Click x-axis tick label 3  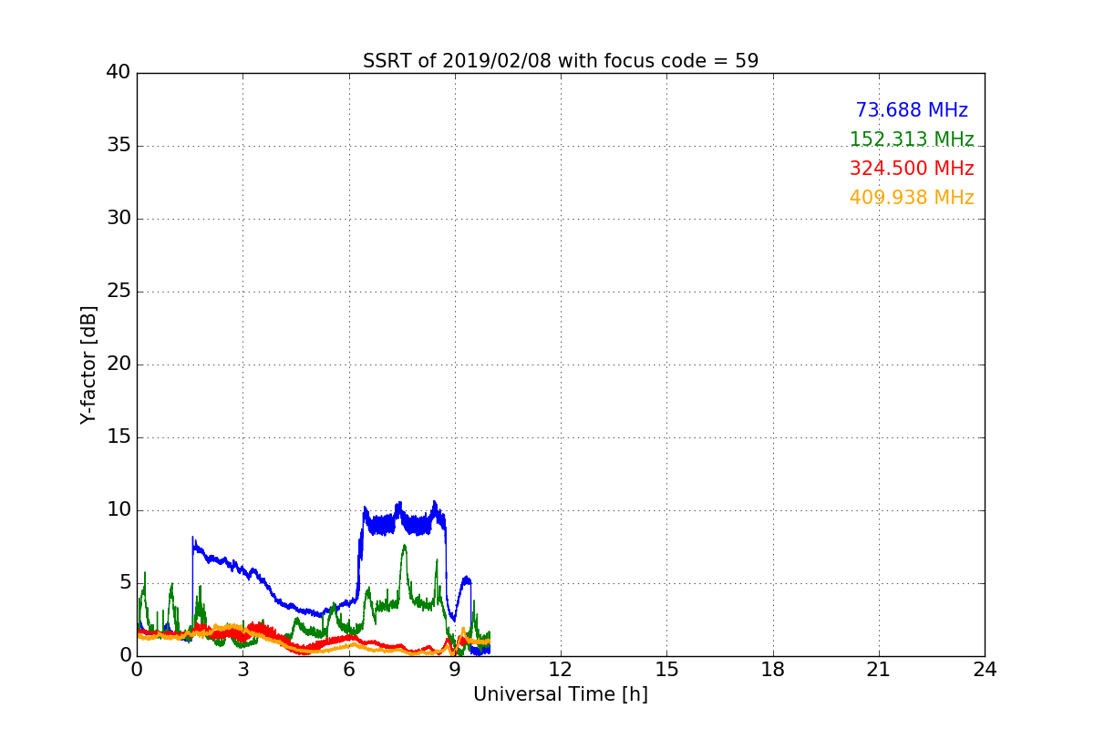pyautogui.click(x=243, y=670)
